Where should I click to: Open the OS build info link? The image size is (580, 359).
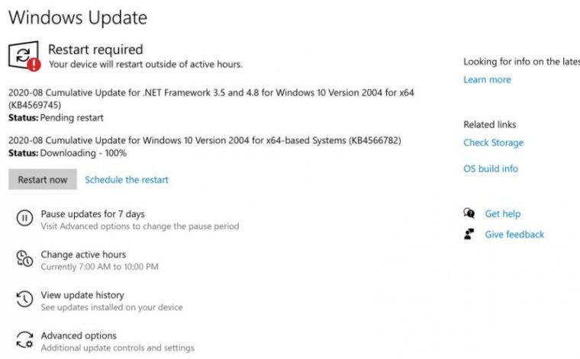click(490, 168)
